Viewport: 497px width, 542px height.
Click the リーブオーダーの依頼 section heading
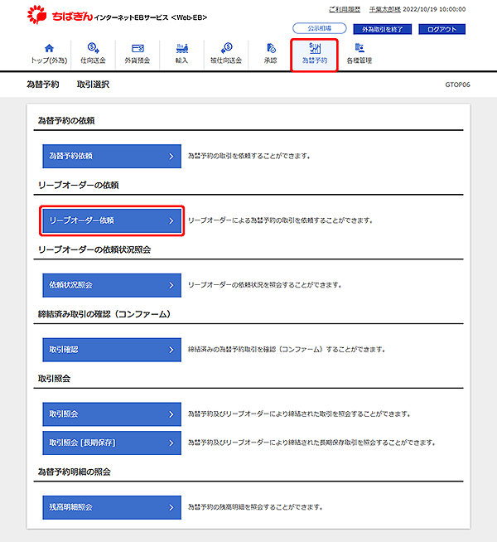[79, 186]
